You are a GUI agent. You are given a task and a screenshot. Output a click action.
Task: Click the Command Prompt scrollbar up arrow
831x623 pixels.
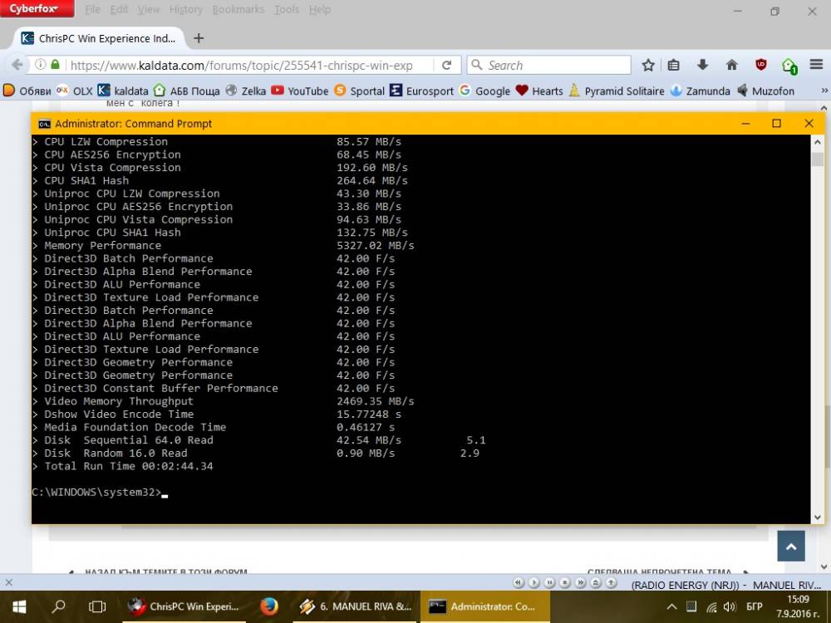tap(817, 142)
